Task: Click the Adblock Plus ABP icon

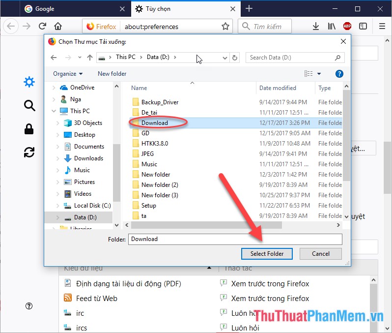Action: tap(347, 26)
